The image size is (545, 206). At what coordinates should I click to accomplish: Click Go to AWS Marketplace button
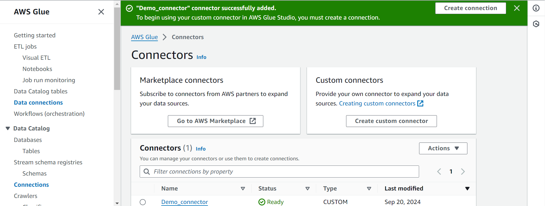216,121
